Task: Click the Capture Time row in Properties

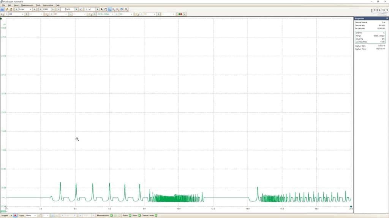Action: (370, 49)
